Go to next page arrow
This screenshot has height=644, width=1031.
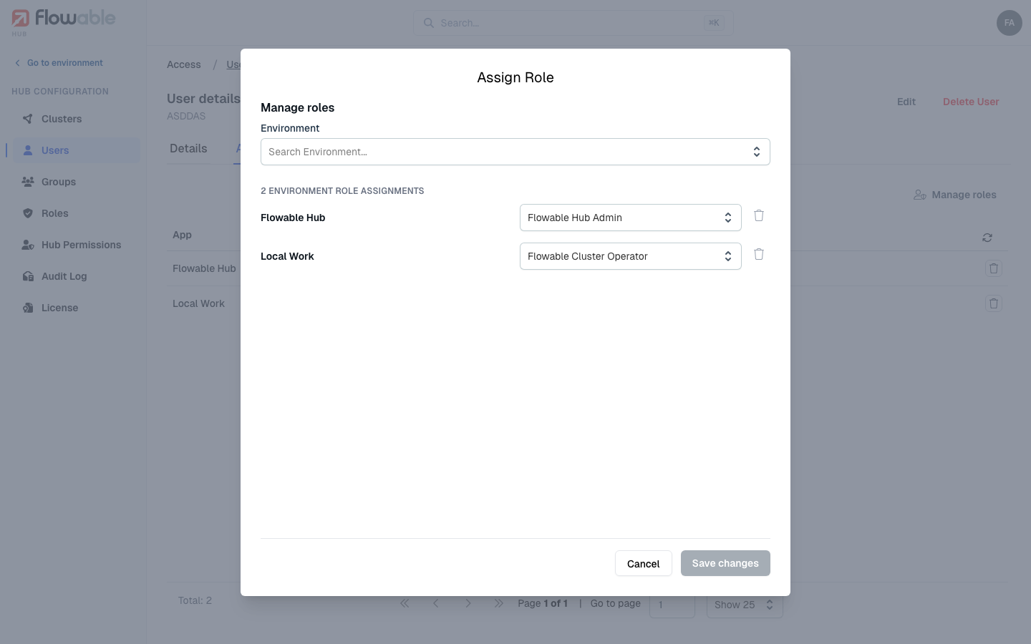tap(468, 603)
